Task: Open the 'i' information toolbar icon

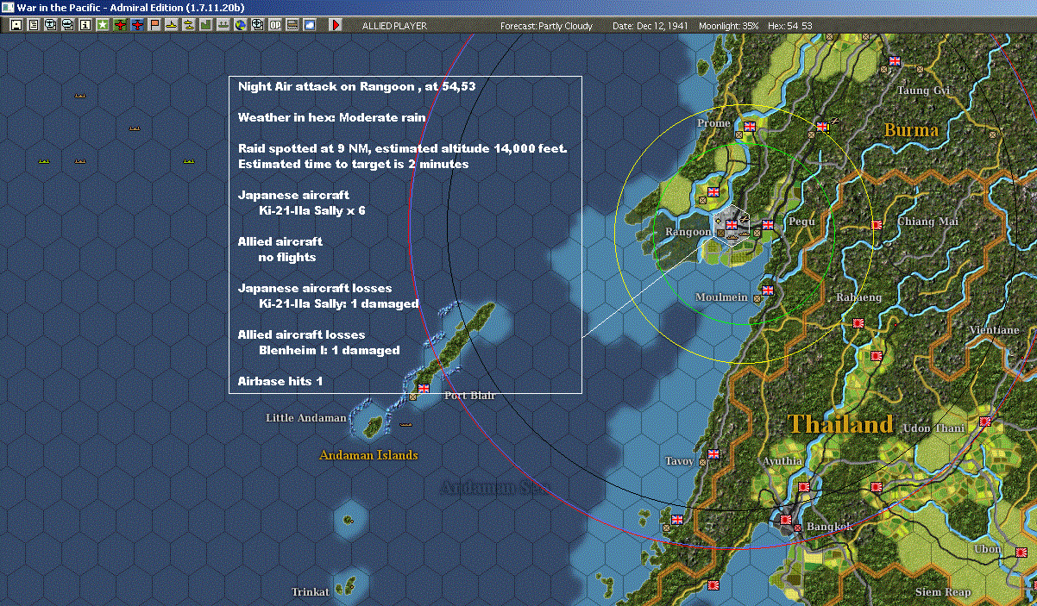Action: click(85, 25)
